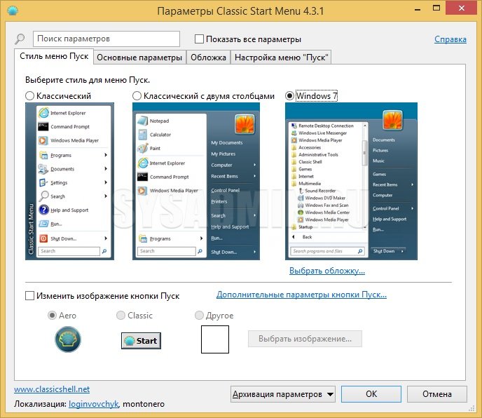The height and width of the screenshot is (418, 482).
Task: Enable Показать все параметры checkbox
Action: (200, 39)
